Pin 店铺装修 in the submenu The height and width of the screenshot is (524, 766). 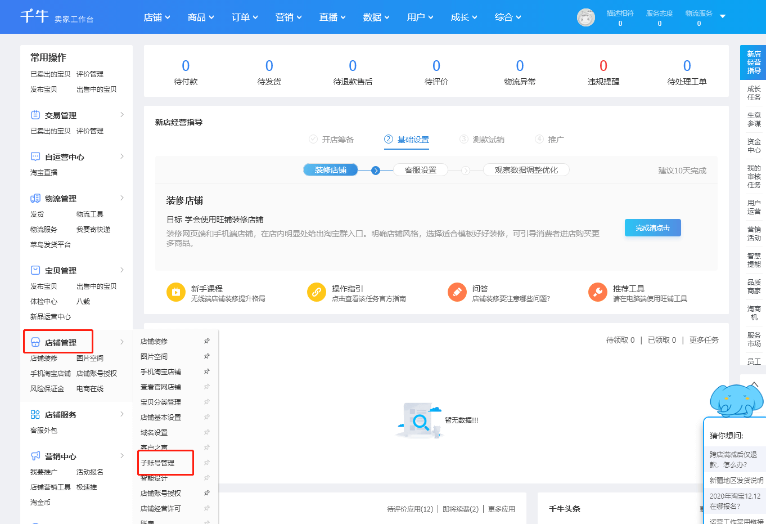[x=207, y=341]
